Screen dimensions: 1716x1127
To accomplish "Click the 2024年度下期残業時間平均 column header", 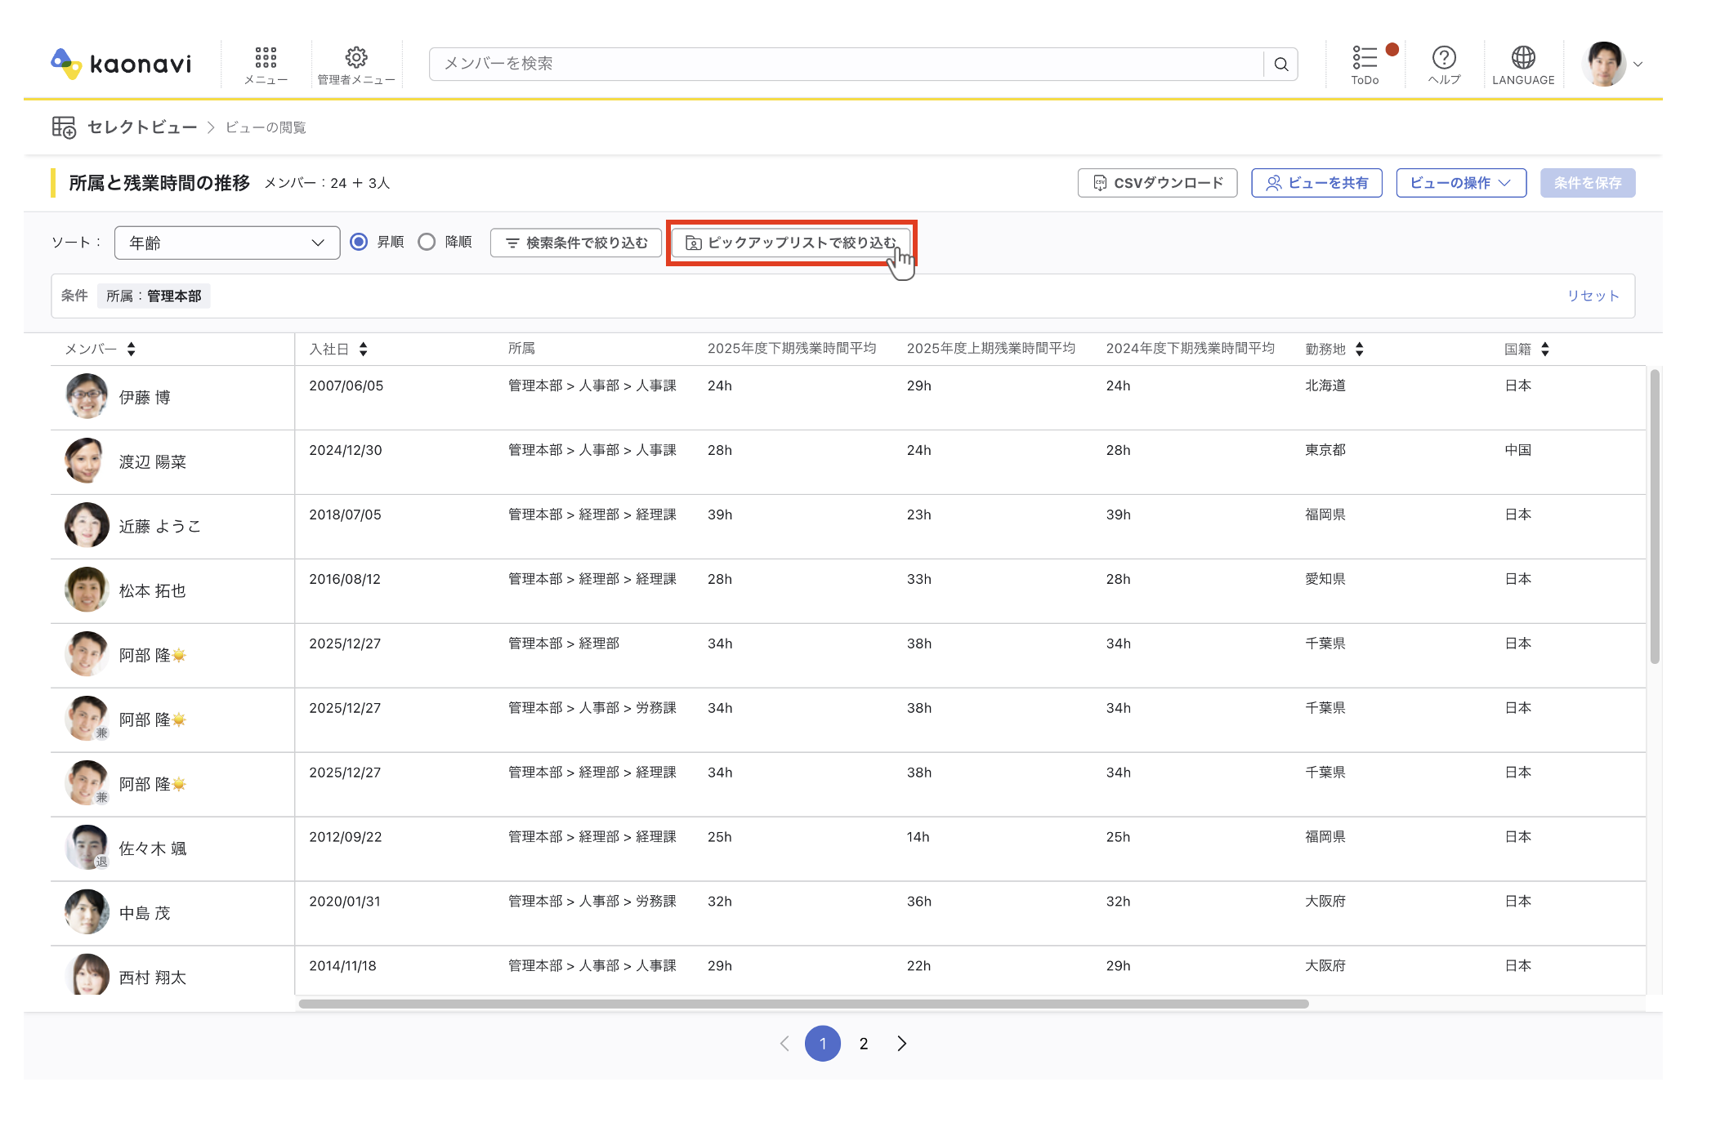I will 1191,349.
